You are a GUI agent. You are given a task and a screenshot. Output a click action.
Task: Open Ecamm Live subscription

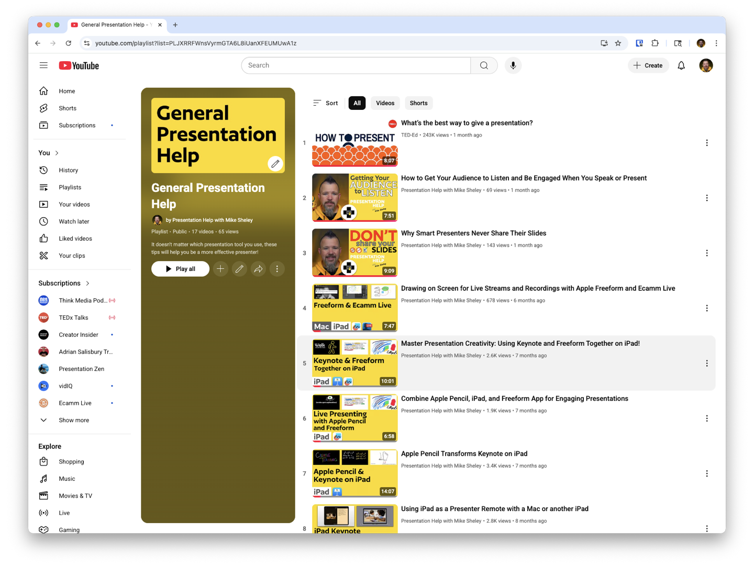coord(80,403)
